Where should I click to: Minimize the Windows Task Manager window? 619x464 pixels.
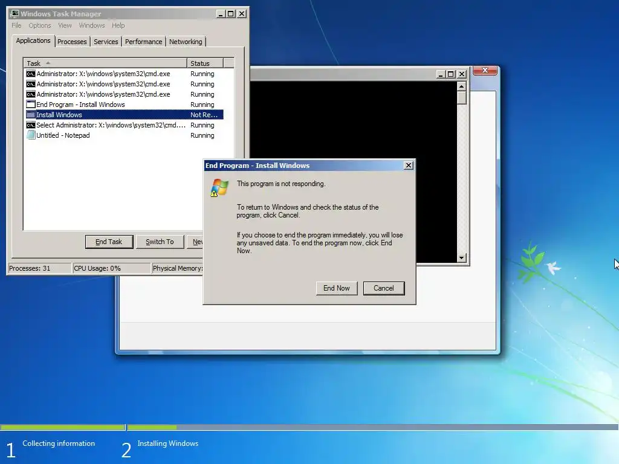(221, 14)
